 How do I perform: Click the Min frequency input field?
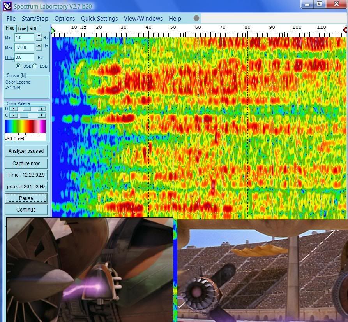(25, 37)
